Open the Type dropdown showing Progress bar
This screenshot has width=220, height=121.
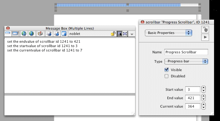(186, 61)
